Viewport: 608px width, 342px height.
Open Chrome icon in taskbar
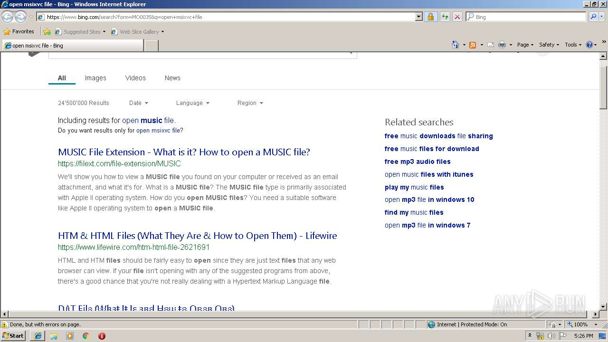[x=85, y=336]
